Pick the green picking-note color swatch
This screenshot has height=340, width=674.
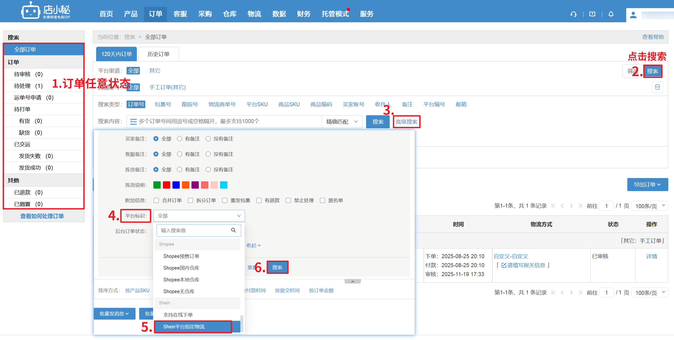coord(157,185)
